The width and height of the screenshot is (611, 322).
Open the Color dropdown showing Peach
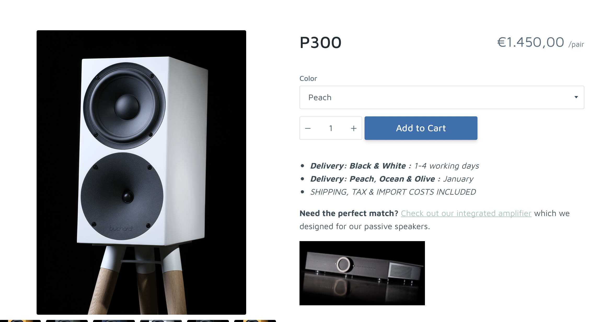pyautogui.click(x=442, y=97)
